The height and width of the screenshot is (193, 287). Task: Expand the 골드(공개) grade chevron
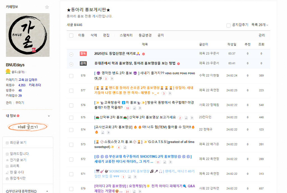point(26,72)
